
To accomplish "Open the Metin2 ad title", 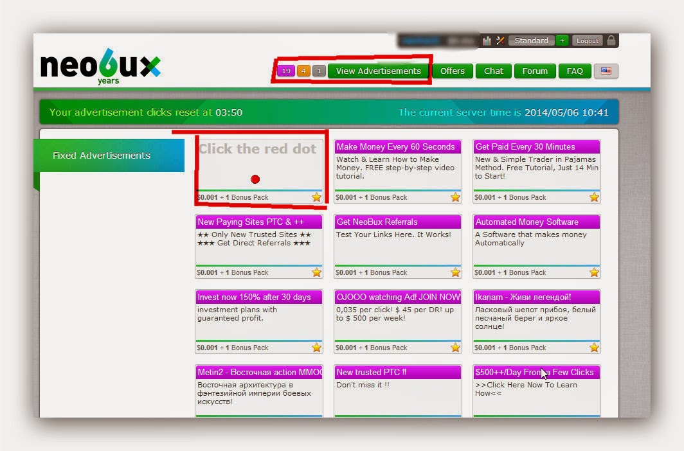I will [x=258, y=373].
